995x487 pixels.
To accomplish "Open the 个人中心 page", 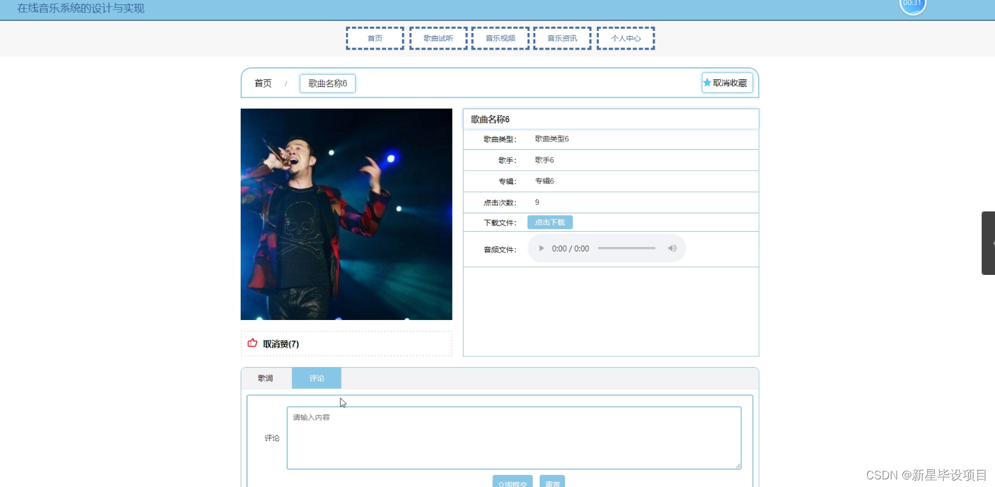I will [x=625, y=37].
